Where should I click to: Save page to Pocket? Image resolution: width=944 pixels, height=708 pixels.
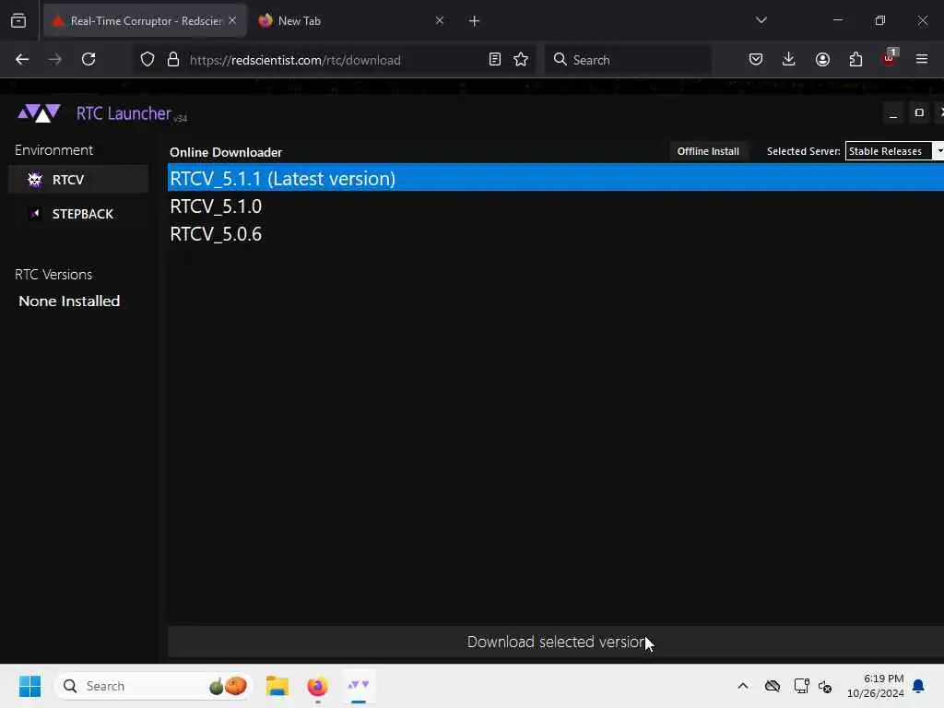pos(756,60)
